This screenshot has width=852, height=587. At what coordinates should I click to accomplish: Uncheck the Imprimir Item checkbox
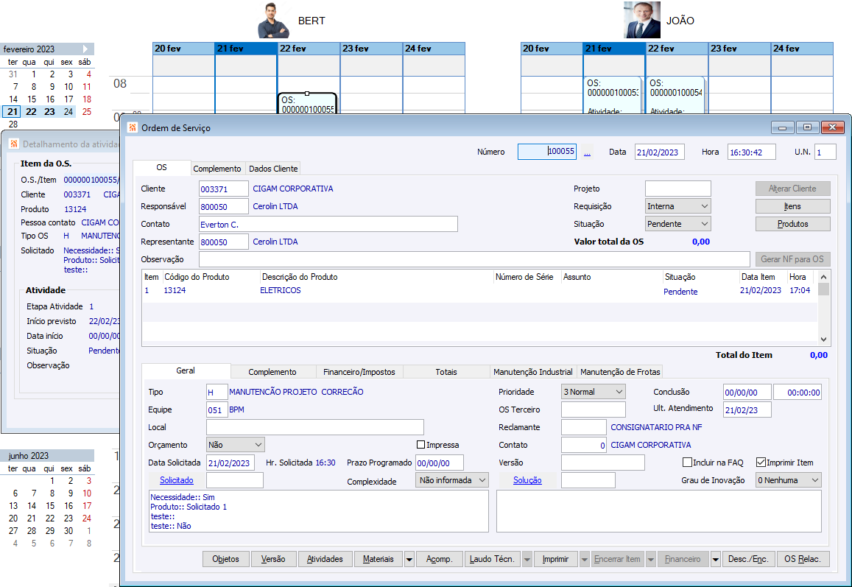click(761, 462)
